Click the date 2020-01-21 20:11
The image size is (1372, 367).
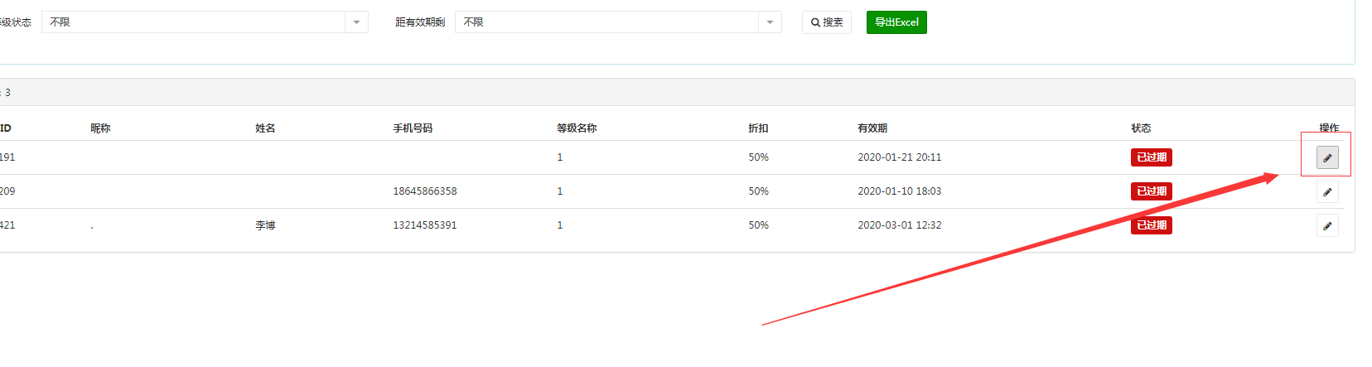(900, 157)
